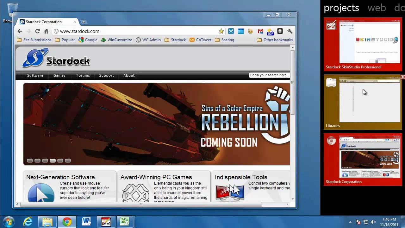Open the Site Submissions bookmark folder
This screenshot has height=228, width=405.
[x=34, y=40]
